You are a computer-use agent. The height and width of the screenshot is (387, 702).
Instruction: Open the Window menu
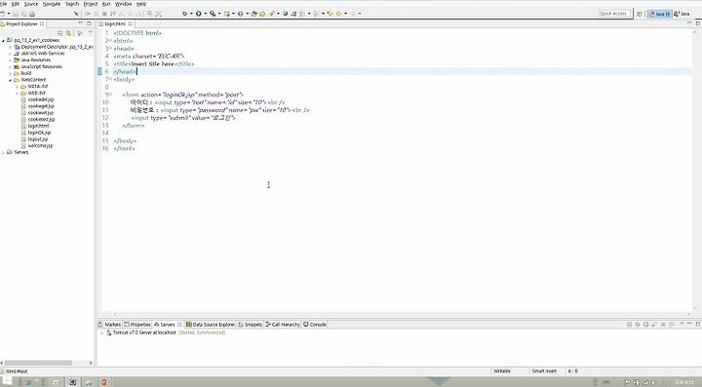[x=124, y=4]
